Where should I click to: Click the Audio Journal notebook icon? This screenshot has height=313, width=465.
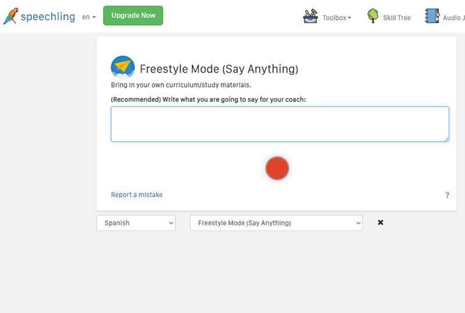pyautogui.click(x=432, y=16)
